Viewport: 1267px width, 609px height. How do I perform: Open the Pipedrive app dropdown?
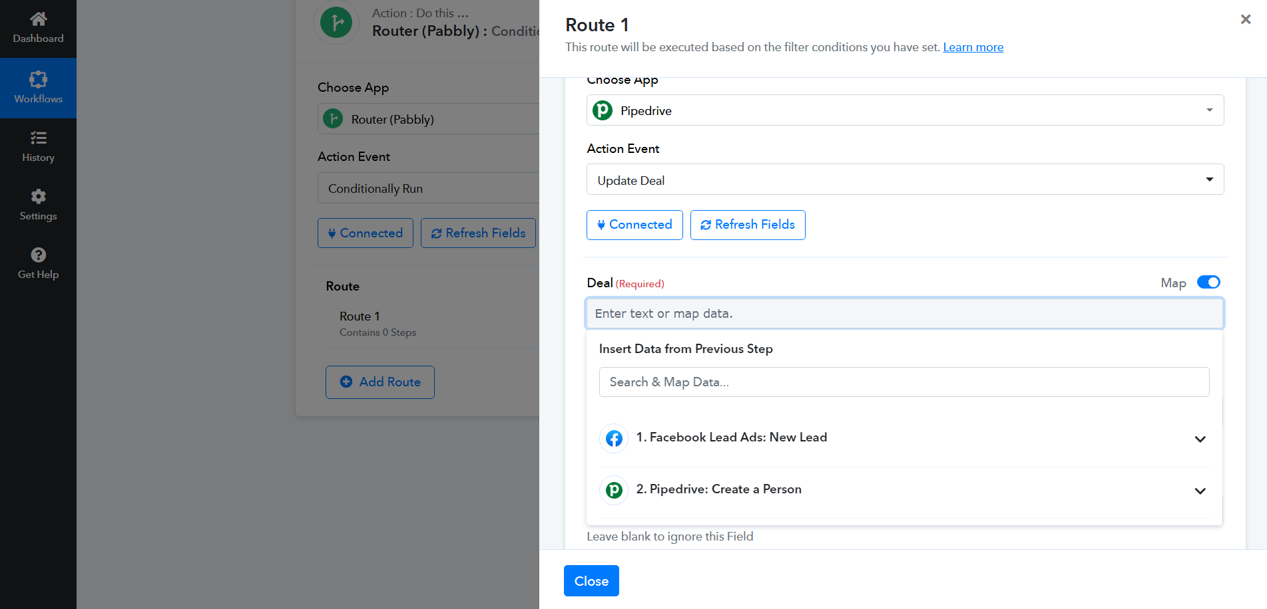(x=905, y=110)
